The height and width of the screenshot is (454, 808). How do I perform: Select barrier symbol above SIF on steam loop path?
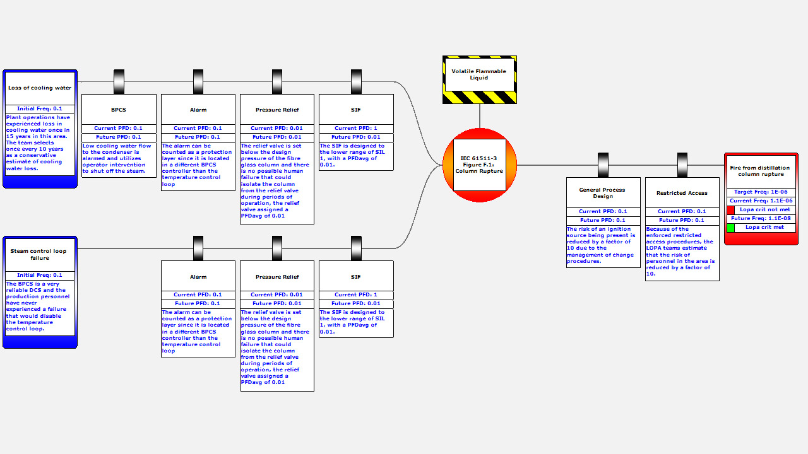[356, 248]
